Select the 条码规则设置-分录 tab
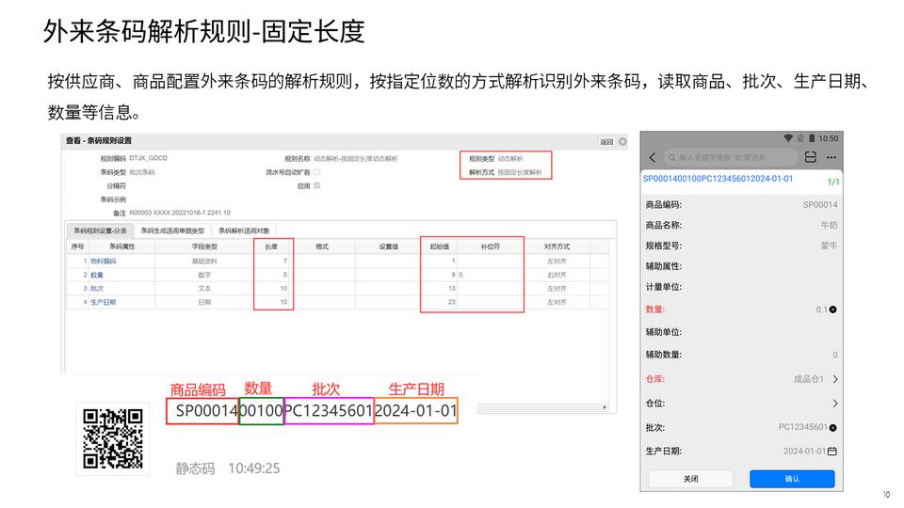This screenshot has width=904, height=508. (101, 230)
